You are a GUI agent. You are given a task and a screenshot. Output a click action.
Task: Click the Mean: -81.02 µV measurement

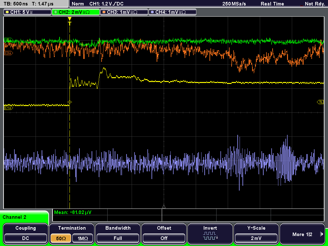coord(73,212)
